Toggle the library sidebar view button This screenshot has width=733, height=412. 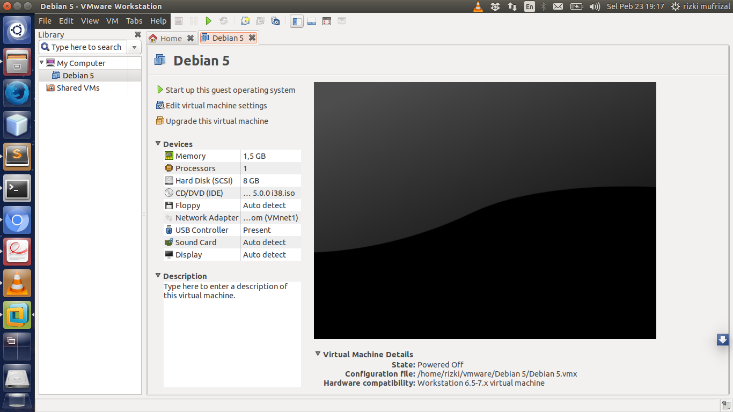coord(297,21)
